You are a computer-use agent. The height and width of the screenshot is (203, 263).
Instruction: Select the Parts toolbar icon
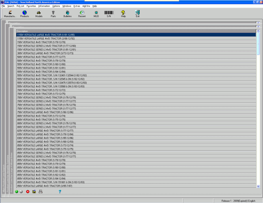53,14
